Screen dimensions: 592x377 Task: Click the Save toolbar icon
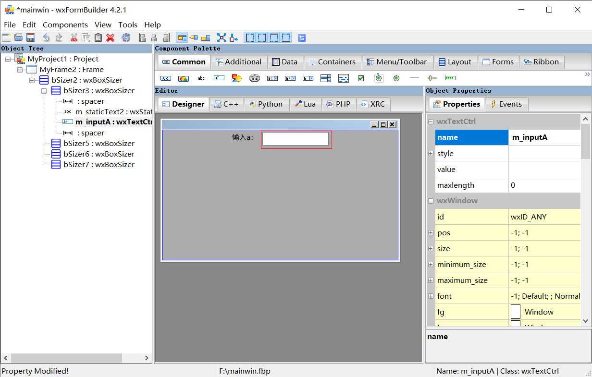click(x=30, y=37)
